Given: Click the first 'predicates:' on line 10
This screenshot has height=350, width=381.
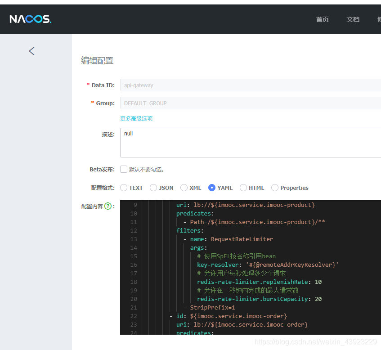Looking at the screenshot, I should (195, 213).
